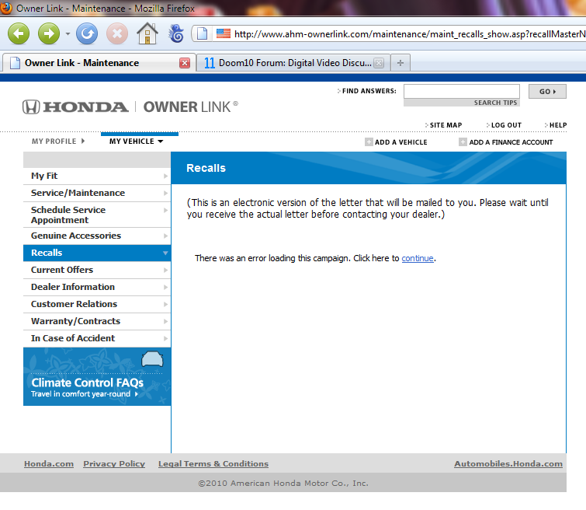Collapse the Recalls down arrow
The image size is (586, 510).
click(x=165, y=253)
